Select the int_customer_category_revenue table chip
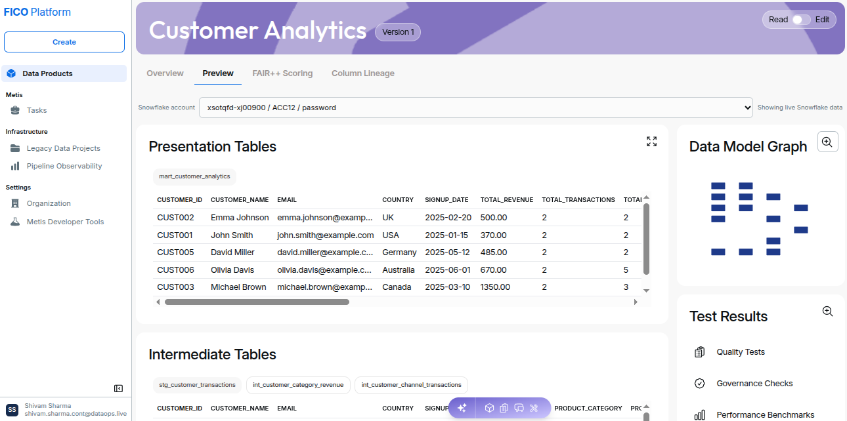 (x=298, y=385)
